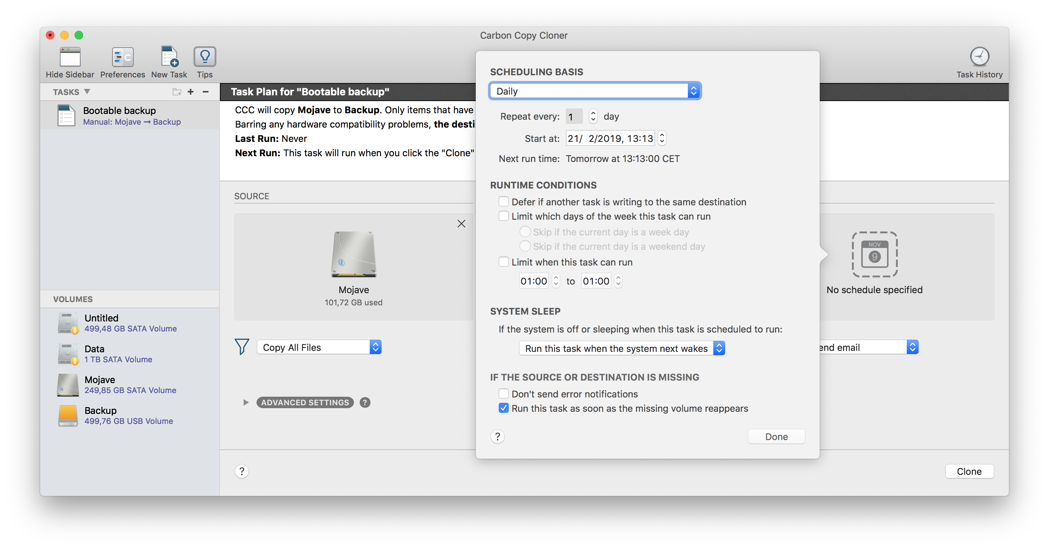Expand the Advanced Settings disclosure triangle
This screenshot has height=549, width=1049.
(245, 402)
